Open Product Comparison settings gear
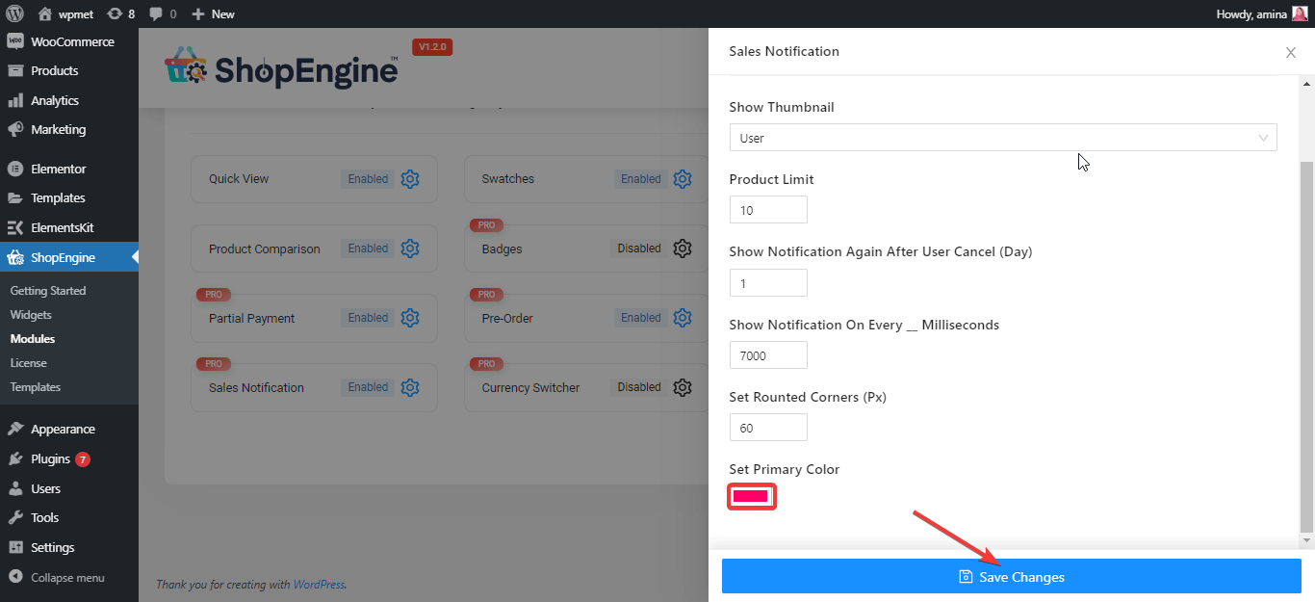The image size is (1315, 602). coord(410,249)
